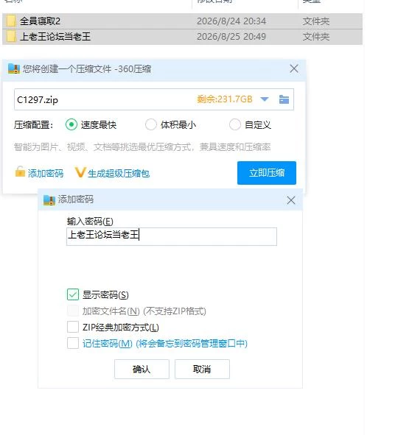Enable 记住密码(M) checkbox
The image size is (412, 435).
pos(73,343)
